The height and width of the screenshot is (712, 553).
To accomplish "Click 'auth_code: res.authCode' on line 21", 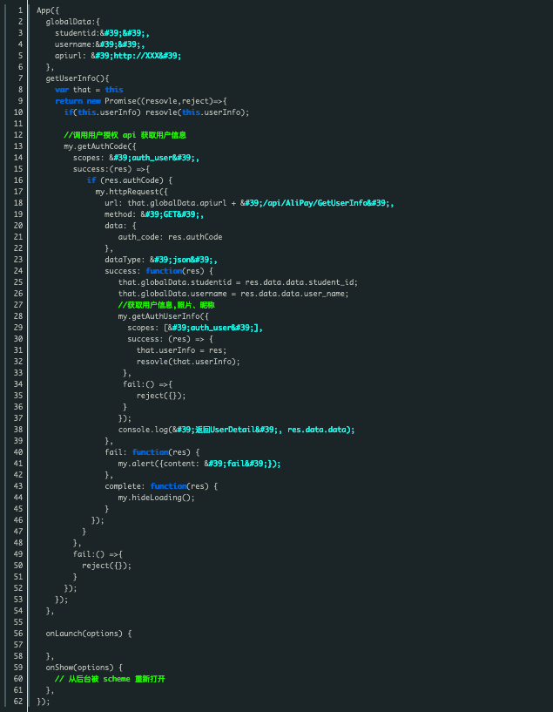I will (170, 238).
